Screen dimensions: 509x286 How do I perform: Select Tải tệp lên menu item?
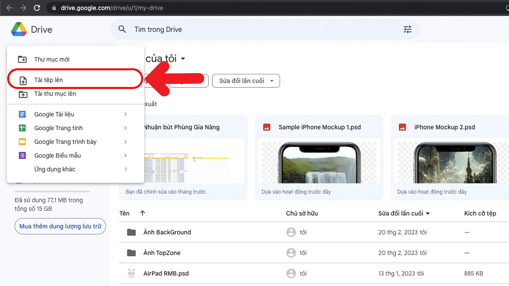click(76, 80)
